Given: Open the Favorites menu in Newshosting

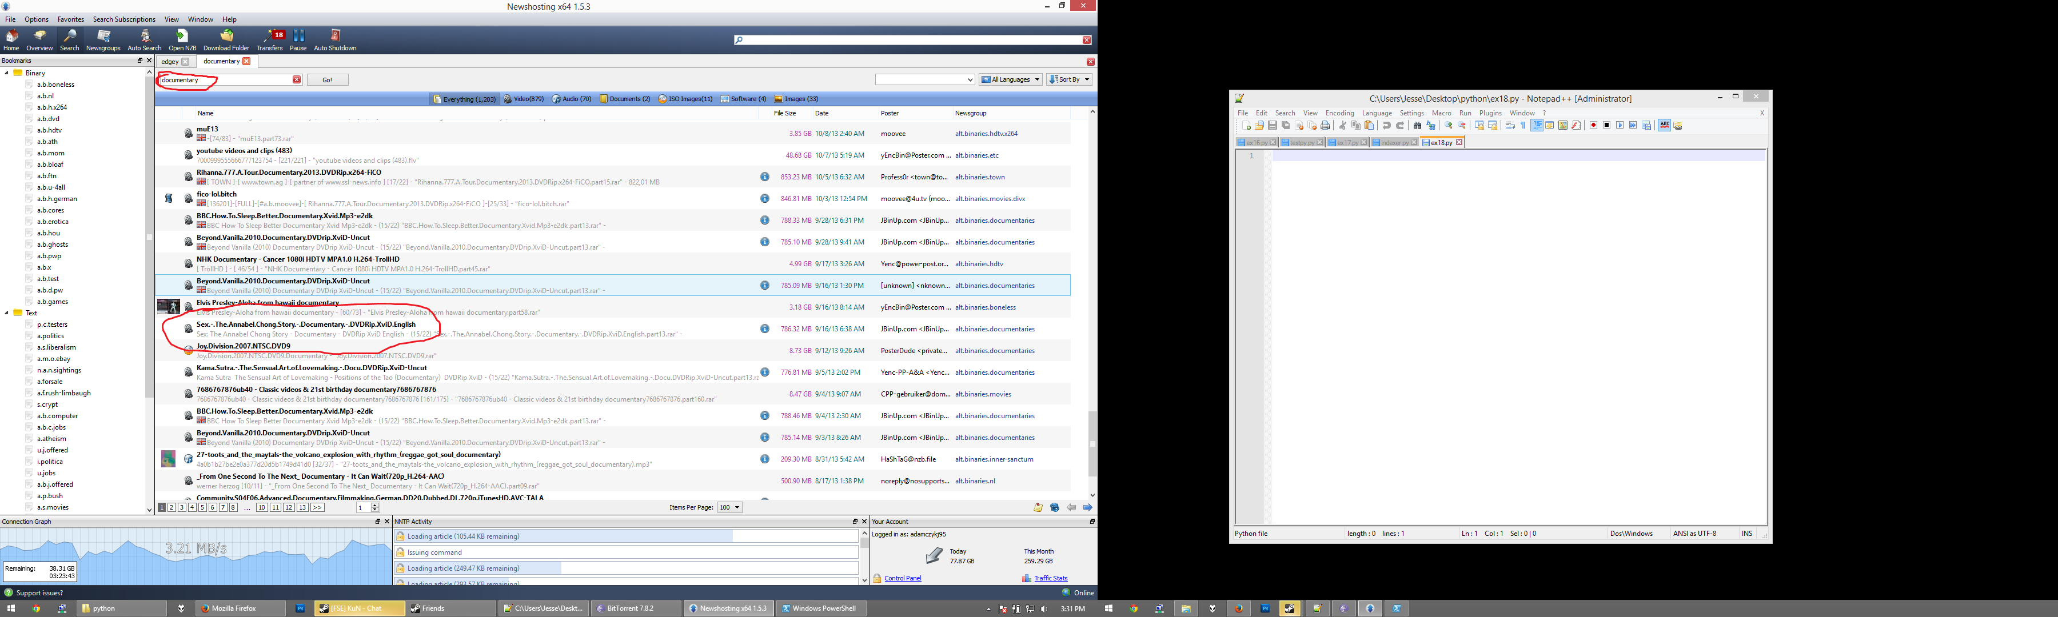Looking at the screenshot, I should (70, 19).
